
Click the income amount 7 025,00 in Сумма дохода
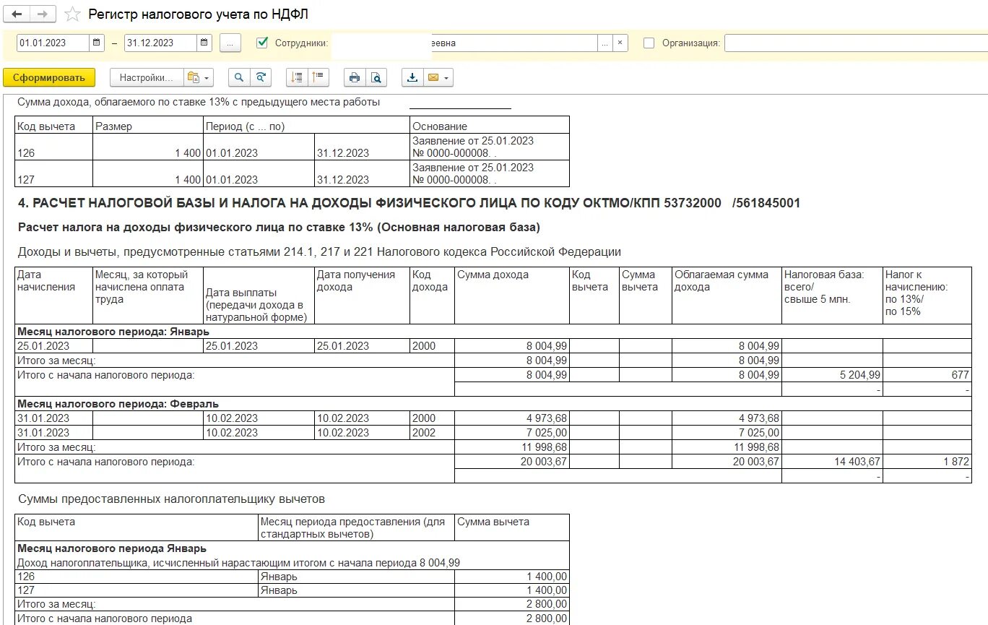tap(512, 433)
